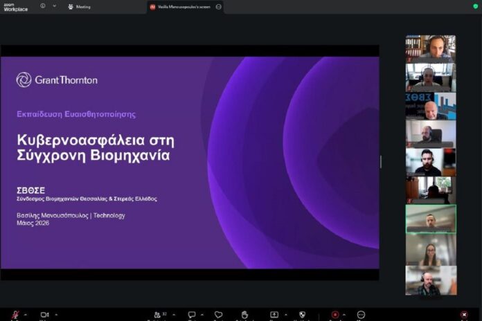Expand participants options arrow
The width and height of the screenshot is (482, 321).
[x=174, y=315]
